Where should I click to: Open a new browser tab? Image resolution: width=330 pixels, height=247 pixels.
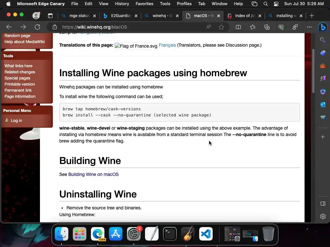coord(312,16)
